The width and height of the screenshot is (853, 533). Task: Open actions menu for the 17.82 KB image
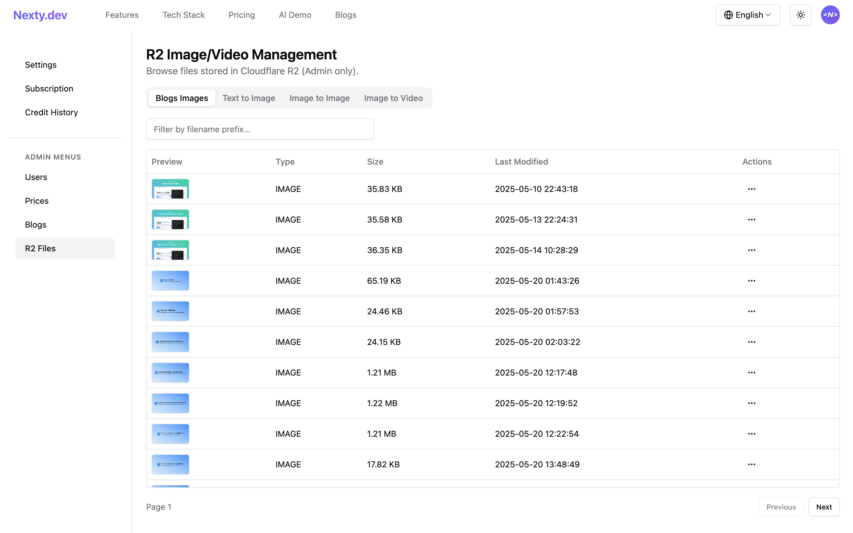click(751, 464)
